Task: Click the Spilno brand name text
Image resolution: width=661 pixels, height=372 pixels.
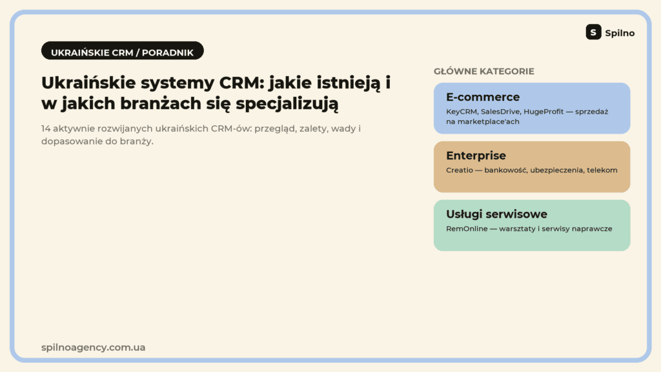Action: pyautogui.click(x=620, y=33)
